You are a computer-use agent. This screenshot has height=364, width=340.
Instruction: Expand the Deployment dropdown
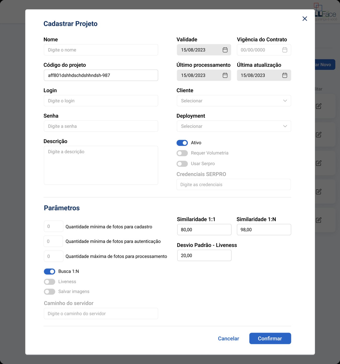234,126
